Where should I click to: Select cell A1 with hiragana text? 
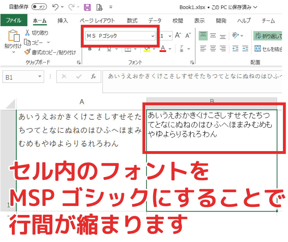81,129
